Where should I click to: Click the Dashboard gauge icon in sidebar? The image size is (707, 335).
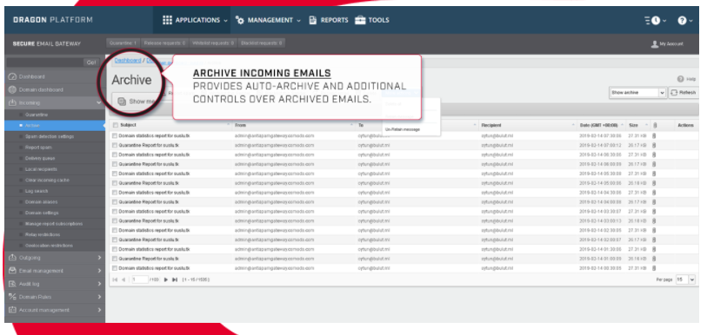pyautogui.click(x=13, y=76)
